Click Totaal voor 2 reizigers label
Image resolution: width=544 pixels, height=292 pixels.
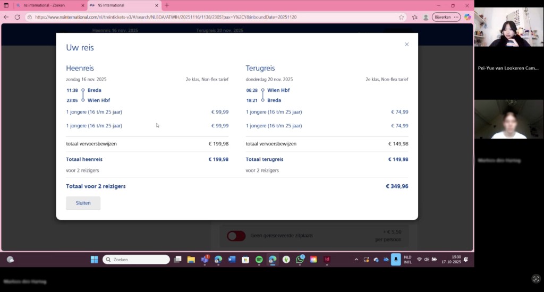point(96,186)
